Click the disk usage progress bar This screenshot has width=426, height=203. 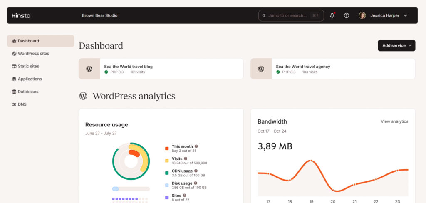point(131,189)
